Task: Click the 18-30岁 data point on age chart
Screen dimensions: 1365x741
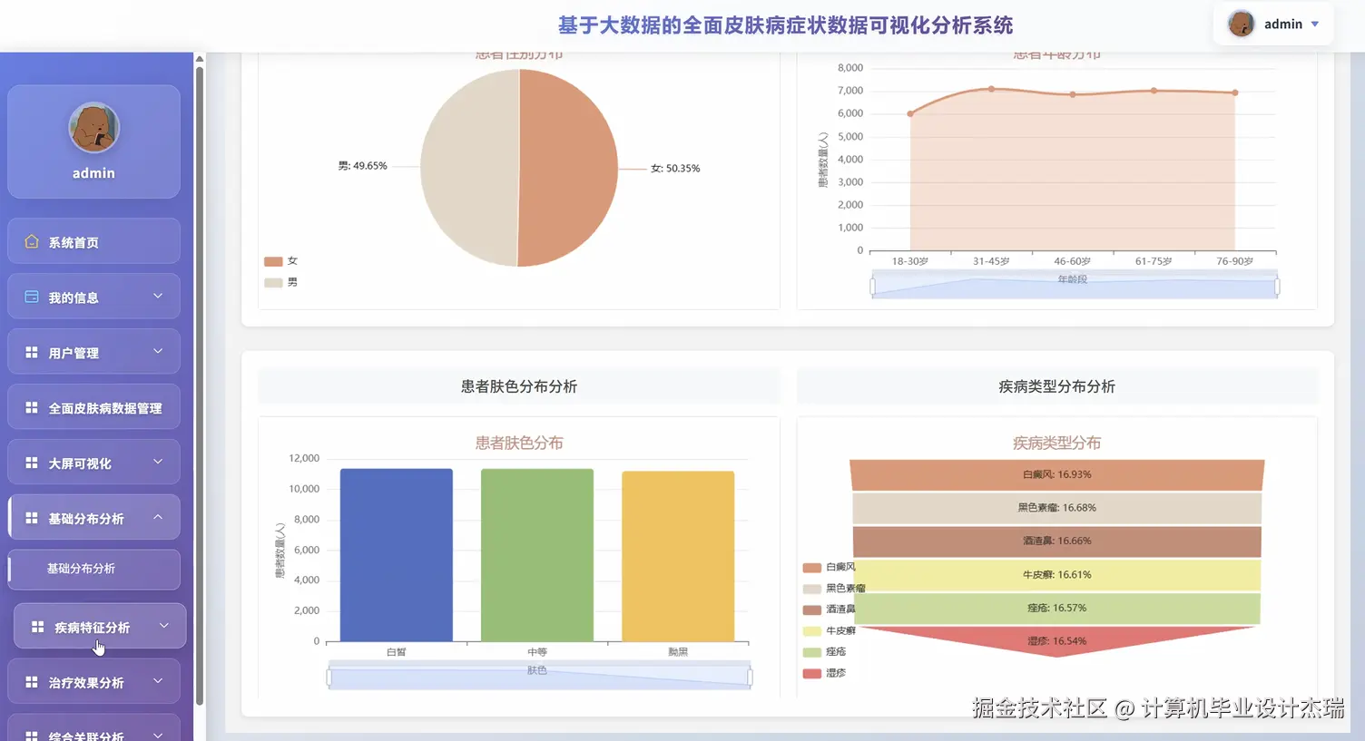Action: click(910, 113)
